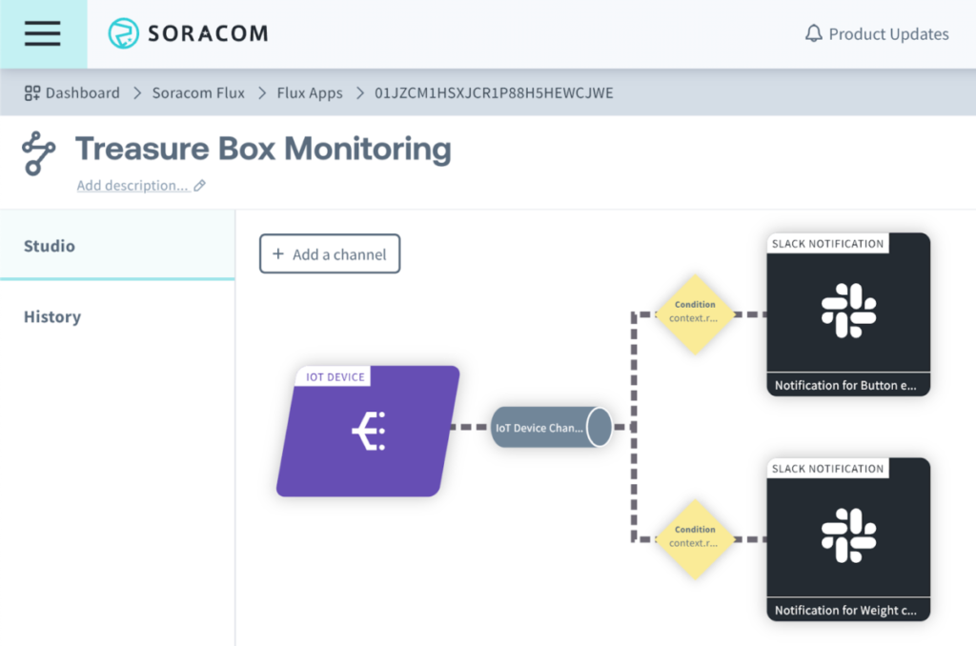Click the pencil icon next to Add description
This screenshot has width=976, height=646.
point(199,186)
